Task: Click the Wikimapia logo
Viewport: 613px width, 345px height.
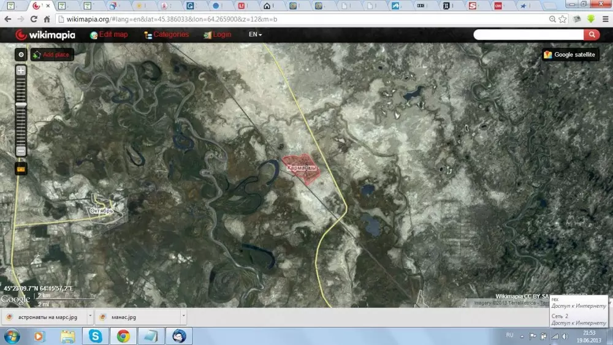Action: pos(45,35)
